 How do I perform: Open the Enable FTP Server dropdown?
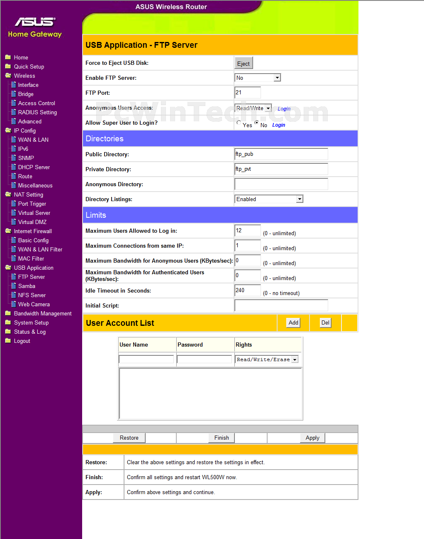tap(258, 78)
